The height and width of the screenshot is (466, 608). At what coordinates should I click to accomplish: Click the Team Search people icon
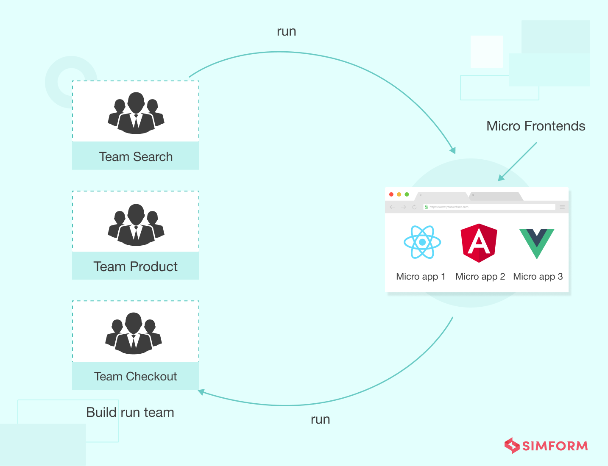(x=136, y=113)
